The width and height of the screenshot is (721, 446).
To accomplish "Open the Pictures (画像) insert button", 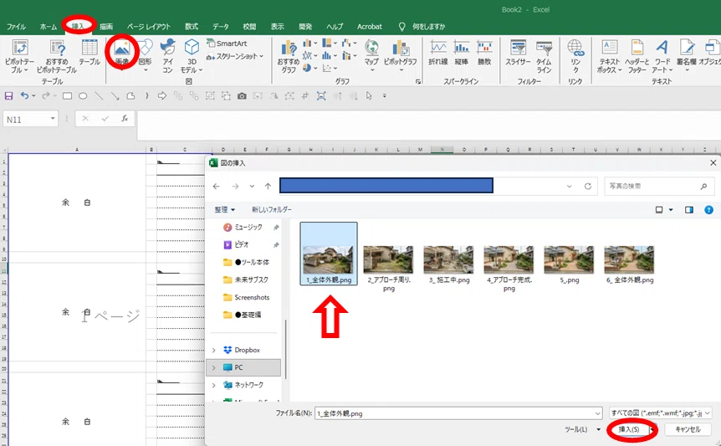I will tap(122, 53).
